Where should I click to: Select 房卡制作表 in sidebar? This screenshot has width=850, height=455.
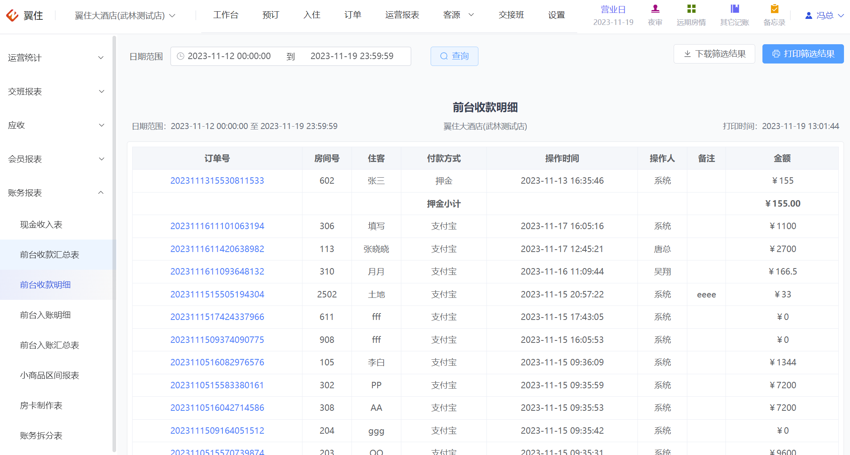click(x=56, y=405)
